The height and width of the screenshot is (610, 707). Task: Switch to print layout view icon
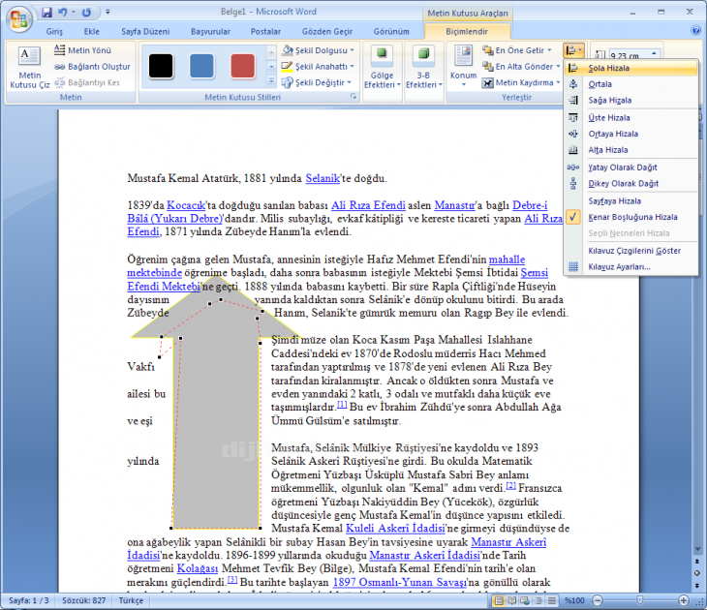point(499,600)
